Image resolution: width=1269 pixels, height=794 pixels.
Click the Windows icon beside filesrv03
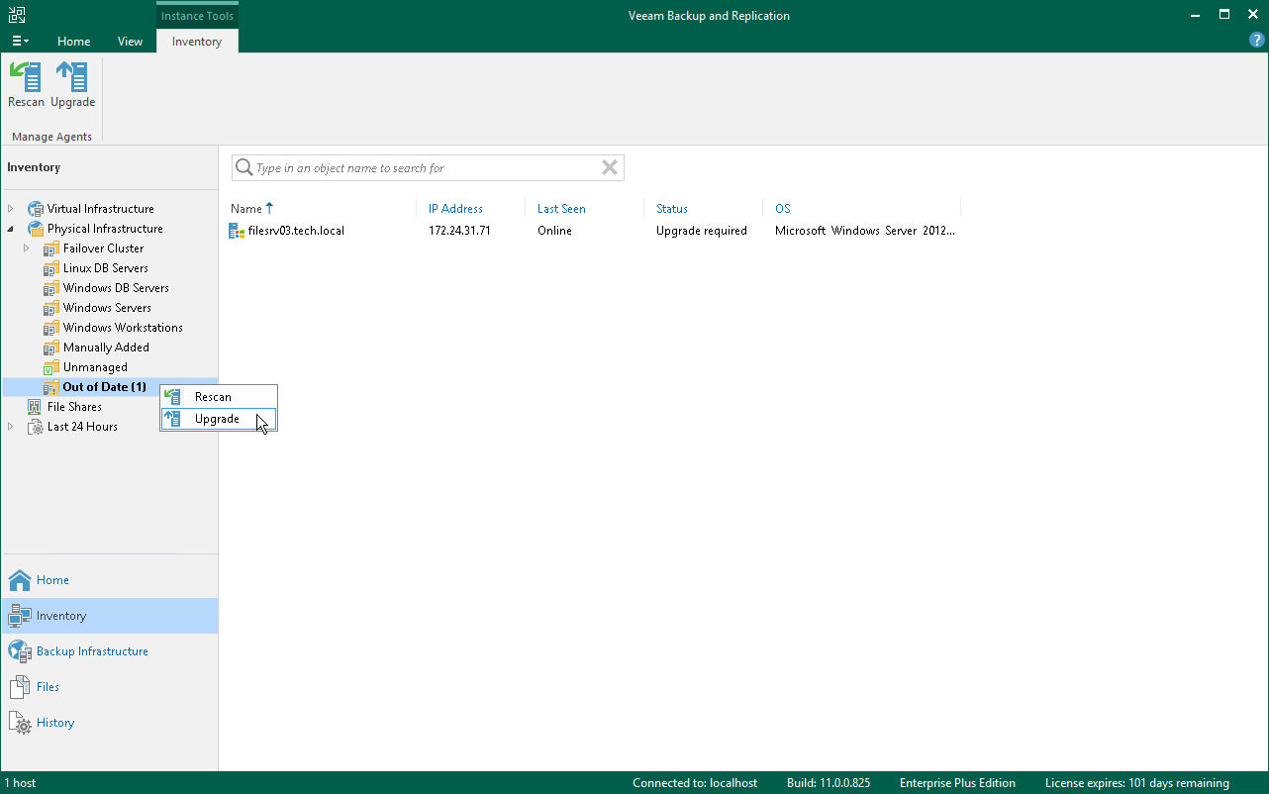(x=237, y=231)
